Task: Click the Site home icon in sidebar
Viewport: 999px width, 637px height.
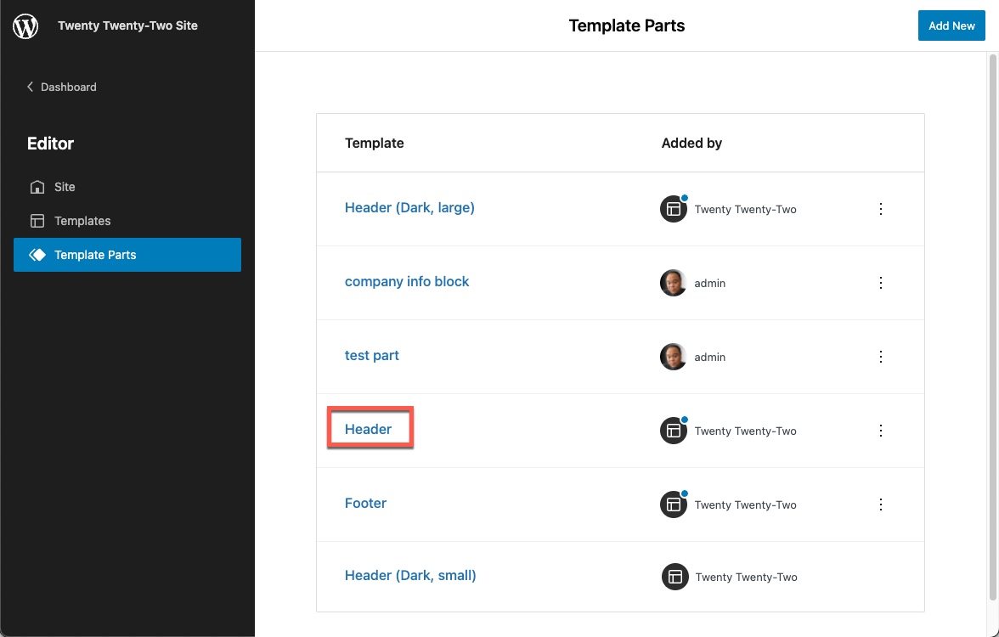Action: 37,187
